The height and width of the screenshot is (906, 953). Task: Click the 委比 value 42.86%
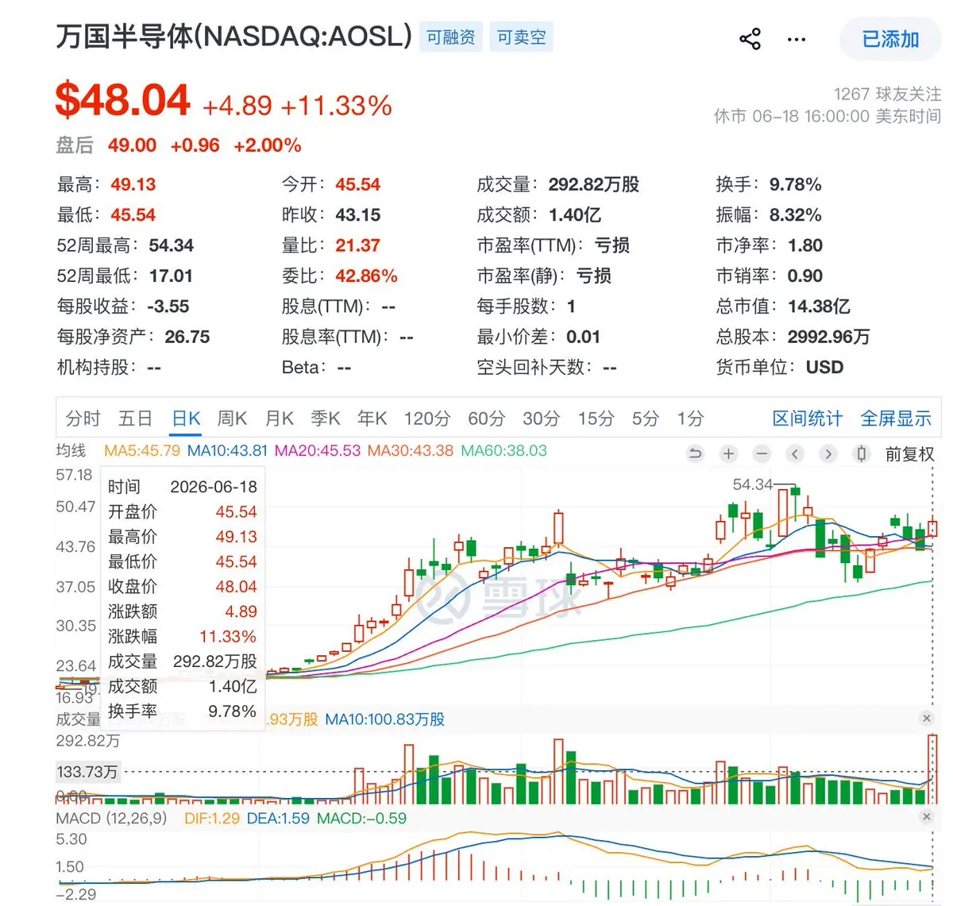[366, 276]
